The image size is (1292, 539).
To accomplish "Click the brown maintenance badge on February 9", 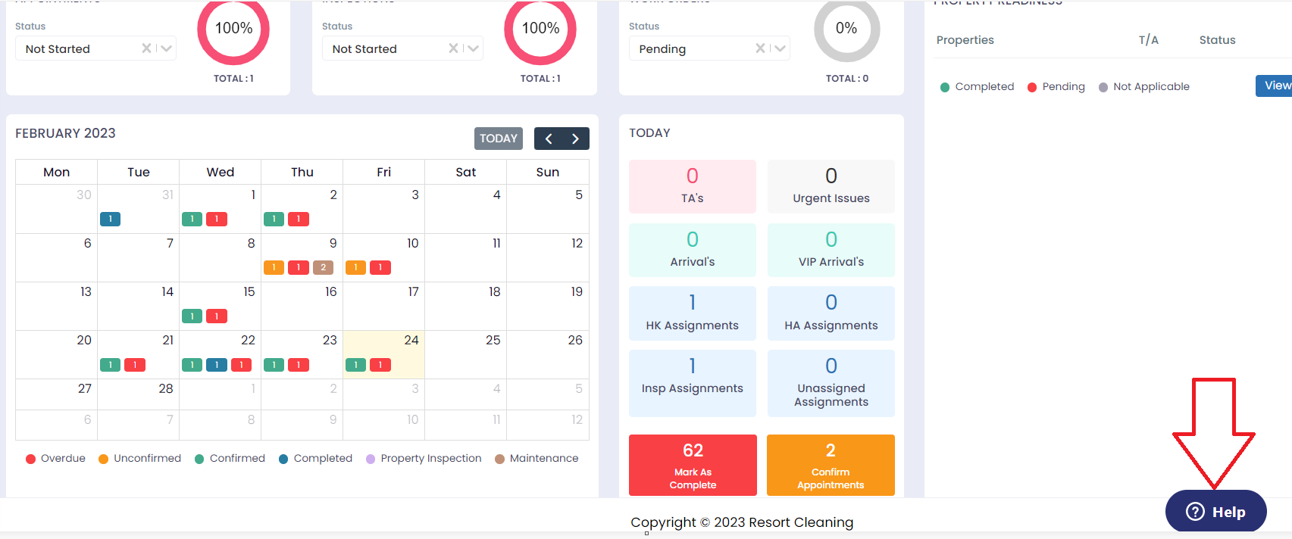I will pyautogui.click(x=323, y=267).
